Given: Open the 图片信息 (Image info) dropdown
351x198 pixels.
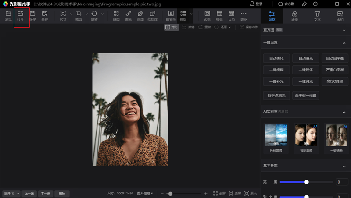Looking at the screenshot, I should tap(145, 194).
